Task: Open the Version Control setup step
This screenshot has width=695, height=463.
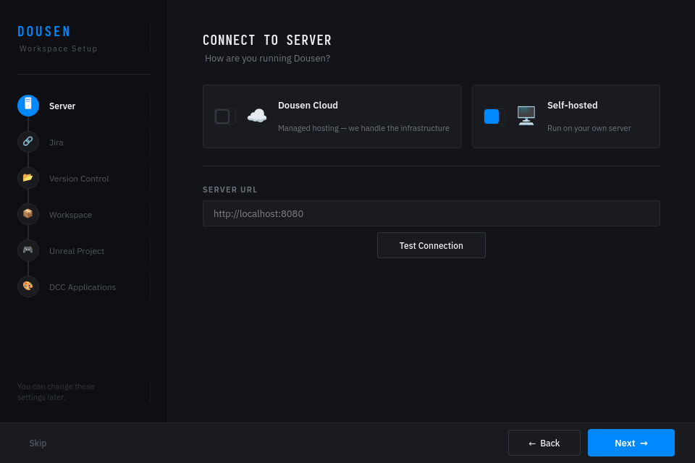Action: coord(79,179)
